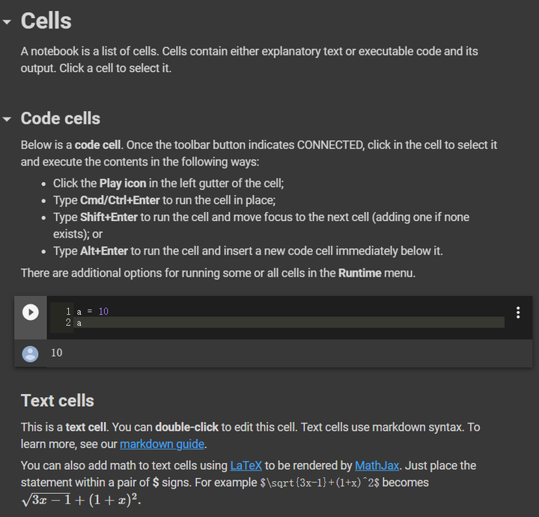Click the second code line containing "a"
539x517 pixels.
pyautogui.click(x=79, y=323)
